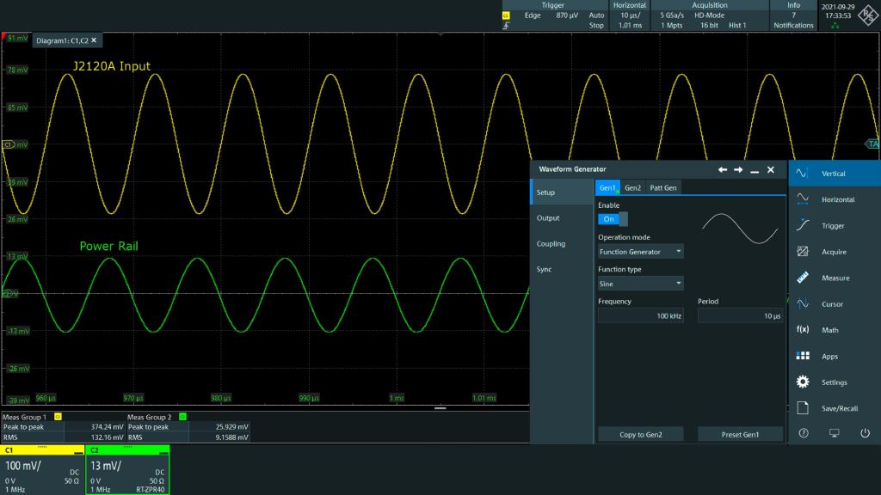Viewport: 881px width, 495px height.
Task: Switch to the Gen2 tab
Action: (635, 187)
